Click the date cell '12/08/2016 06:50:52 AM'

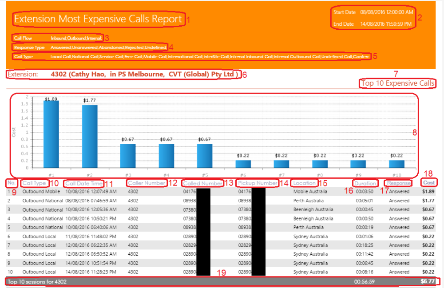[91, 254]
